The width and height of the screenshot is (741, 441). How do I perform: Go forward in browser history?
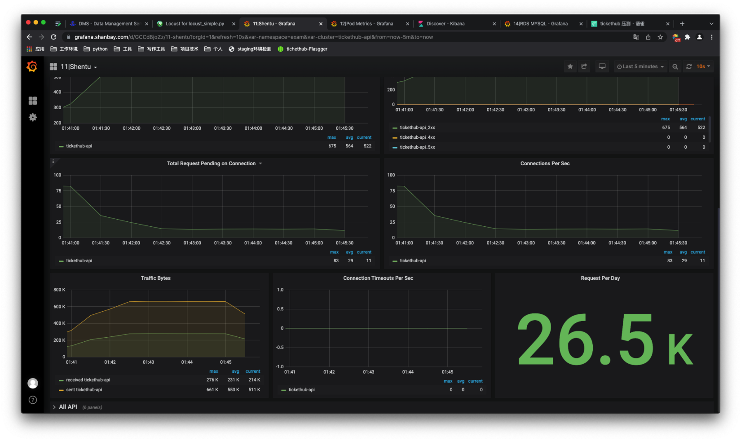coord(41,37)
